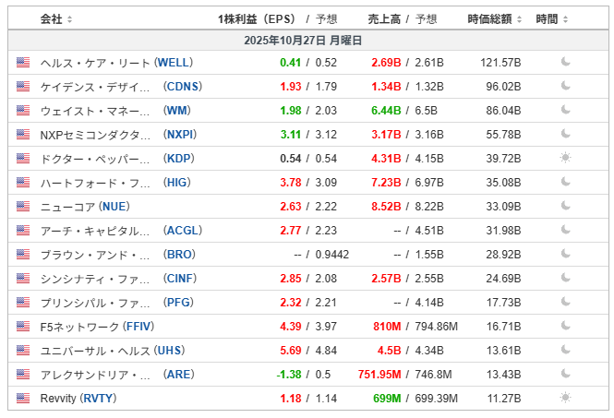Click the moon icon in the UHS row

(566, 350)
